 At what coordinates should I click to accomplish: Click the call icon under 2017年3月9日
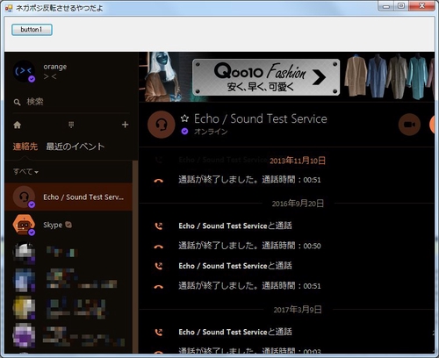pyautogui.click(x=159, y=332)
